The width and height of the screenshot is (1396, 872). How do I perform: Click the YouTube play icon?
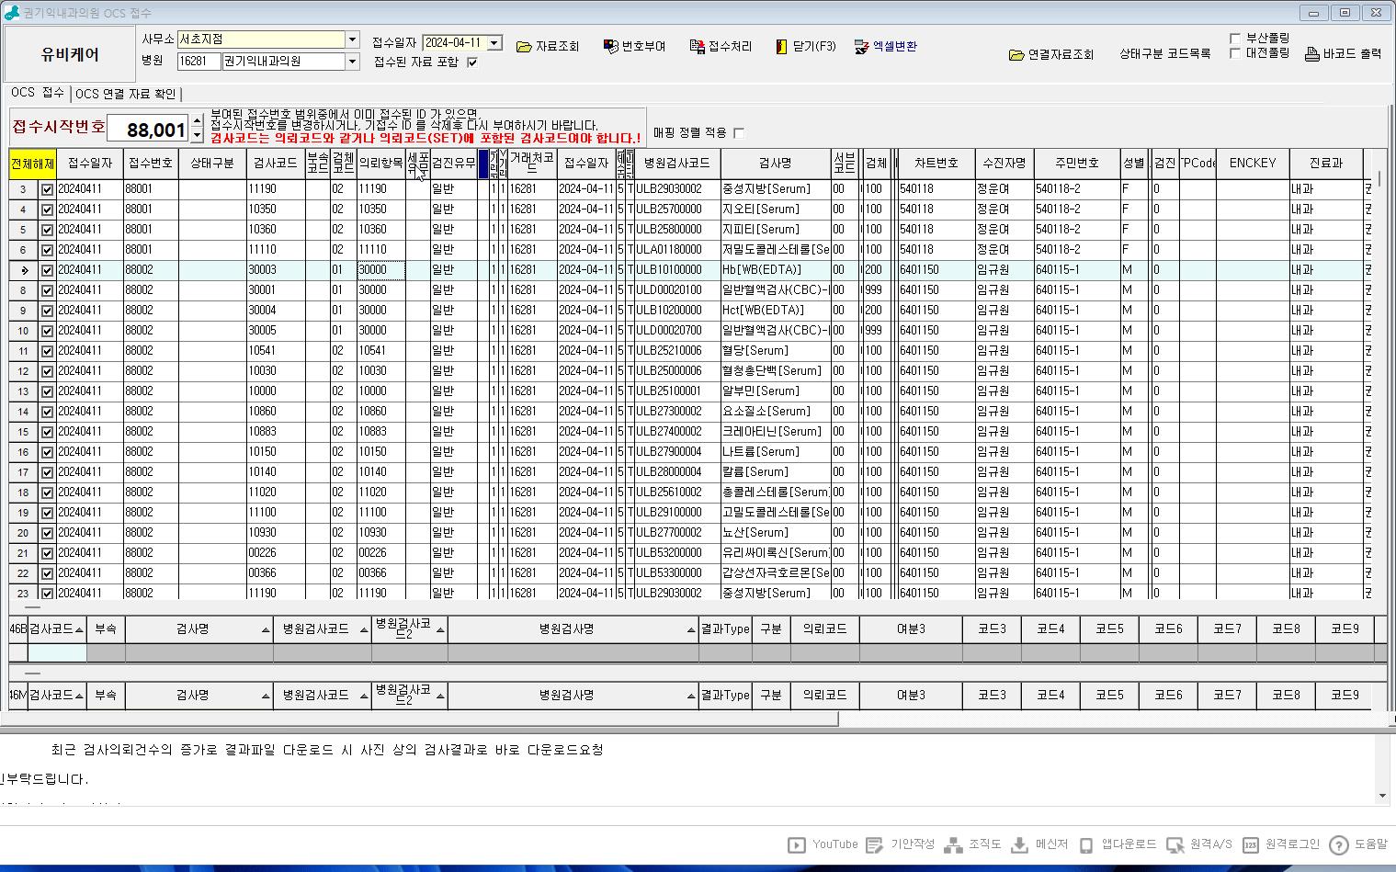(797, 844)
